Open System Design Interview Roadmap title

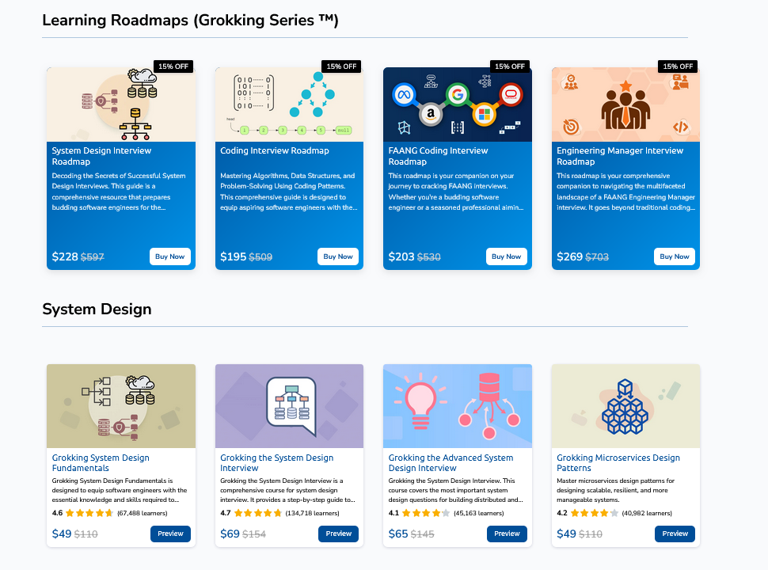(101, 156)
